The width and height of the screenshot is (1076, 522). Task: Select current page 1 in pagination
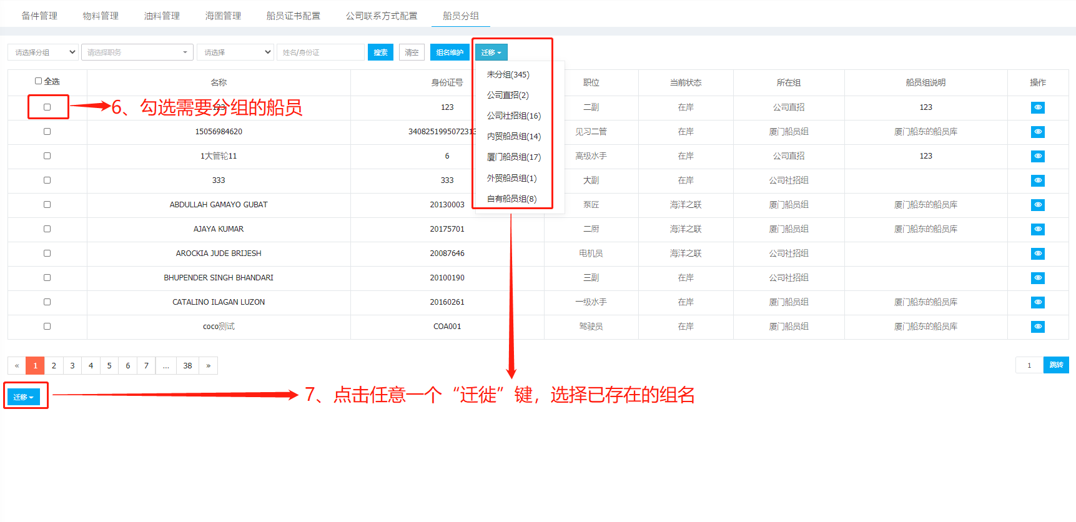36,365
